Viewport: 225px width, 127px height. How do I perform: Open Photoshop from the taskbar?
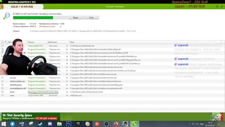pos(69,124)
